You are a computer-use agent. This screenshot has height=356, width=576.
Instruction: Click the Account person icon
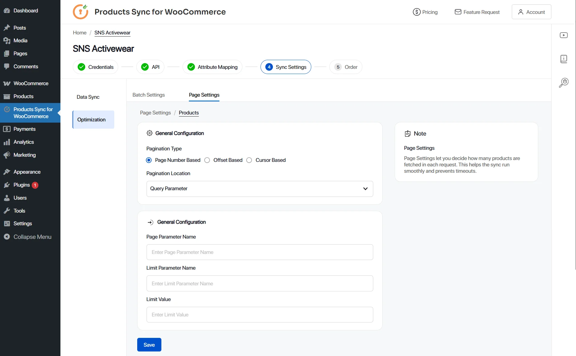[520, 12]
